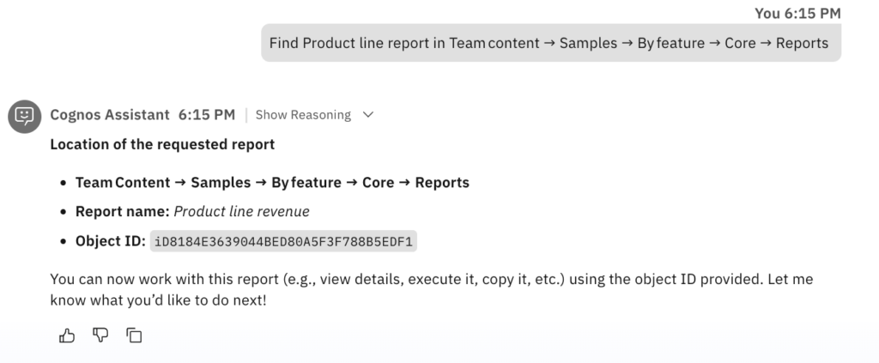The width and height of the screenshot is (879, 363).
Task: Click the timestamp next to Cognos Assistant
Action: click(206, 115)
